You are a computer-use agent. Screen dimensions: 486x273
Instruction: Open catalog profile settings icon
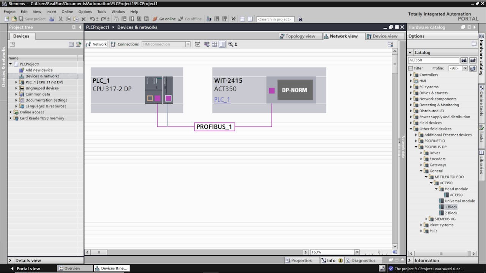473,68
